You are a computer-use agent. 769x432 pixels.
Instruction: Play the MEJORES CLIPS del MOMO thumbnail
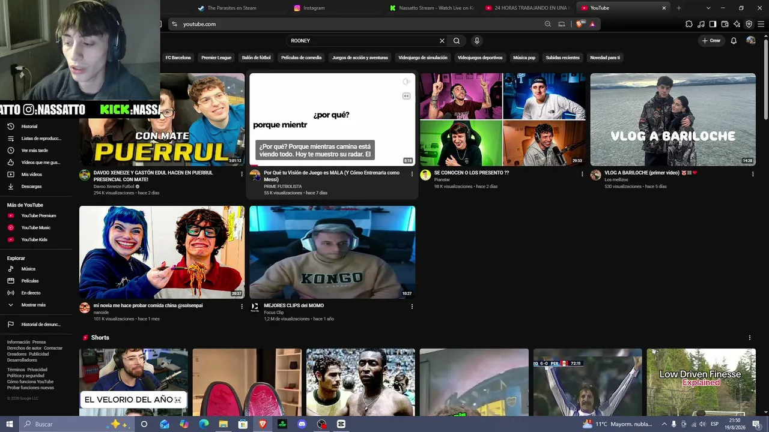click(332, 253)
